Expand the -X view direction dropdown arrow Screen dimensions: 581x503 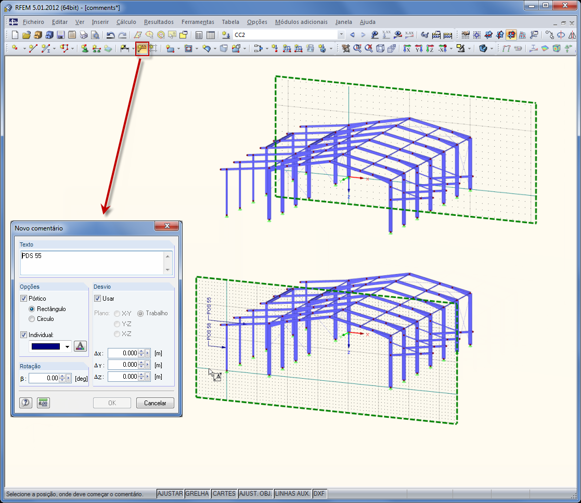tap(451, 48)
